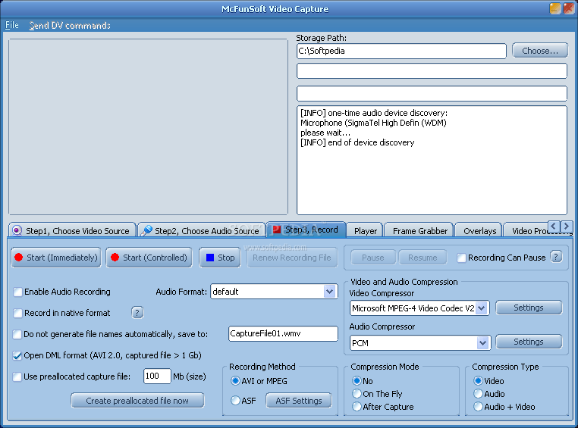
Task: Click the red record icon on Step3 tab
Action: pos(276,230)
